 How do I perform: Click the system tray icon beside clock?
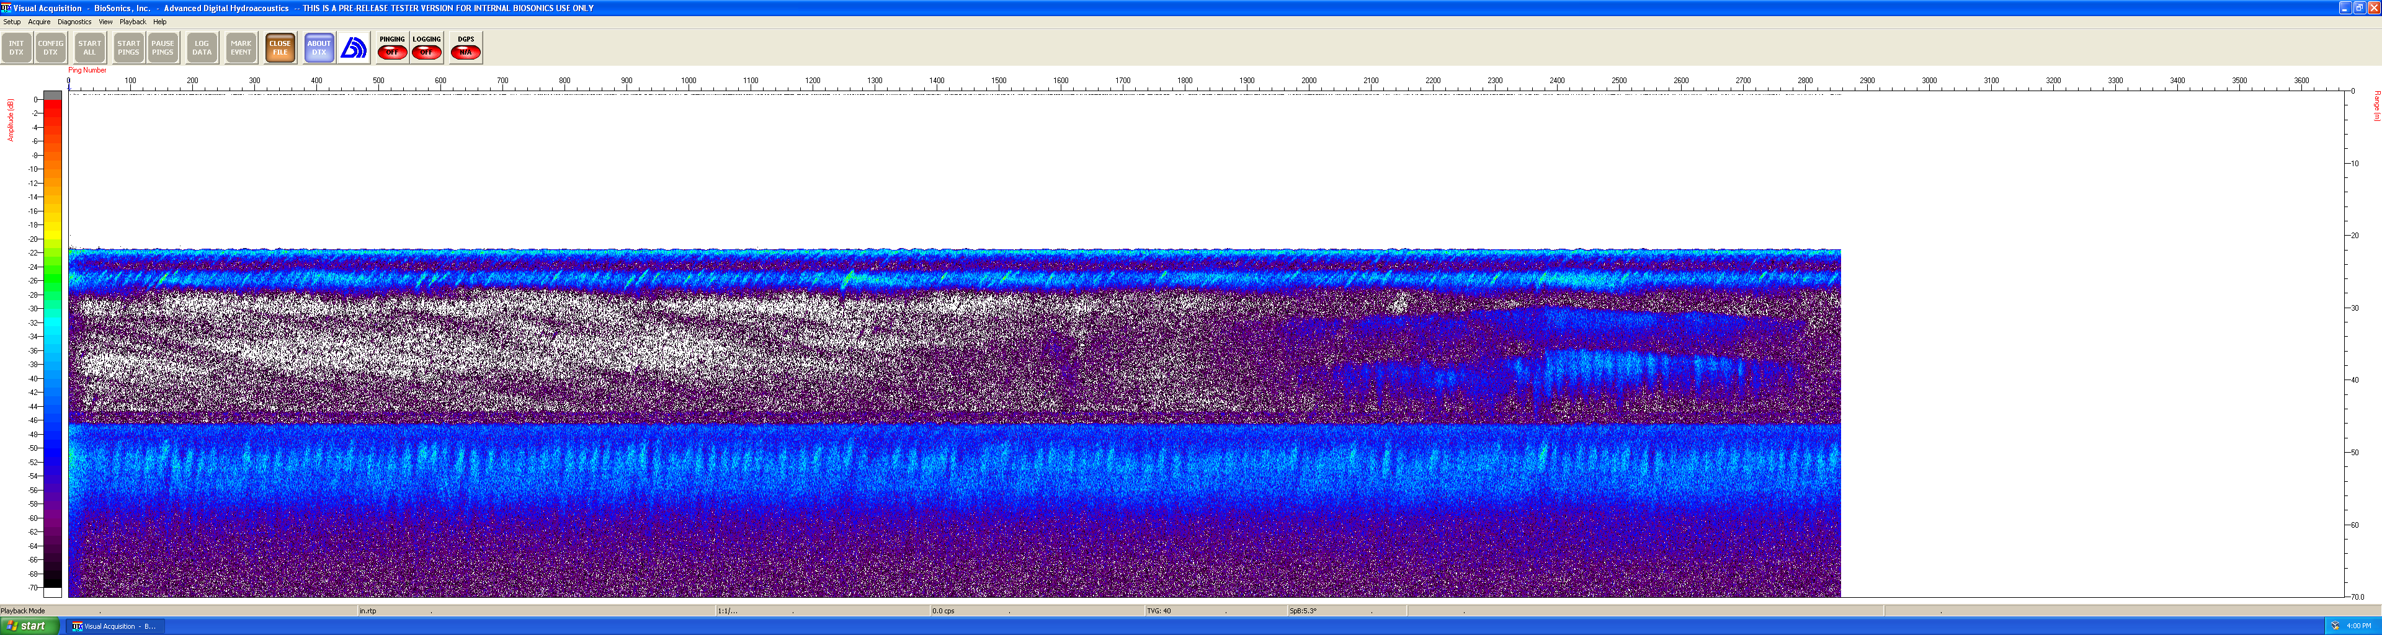(2335, 626)
